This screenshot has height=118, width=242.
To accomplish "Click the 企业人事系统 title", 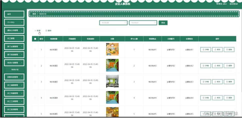I will coord(123,4).
